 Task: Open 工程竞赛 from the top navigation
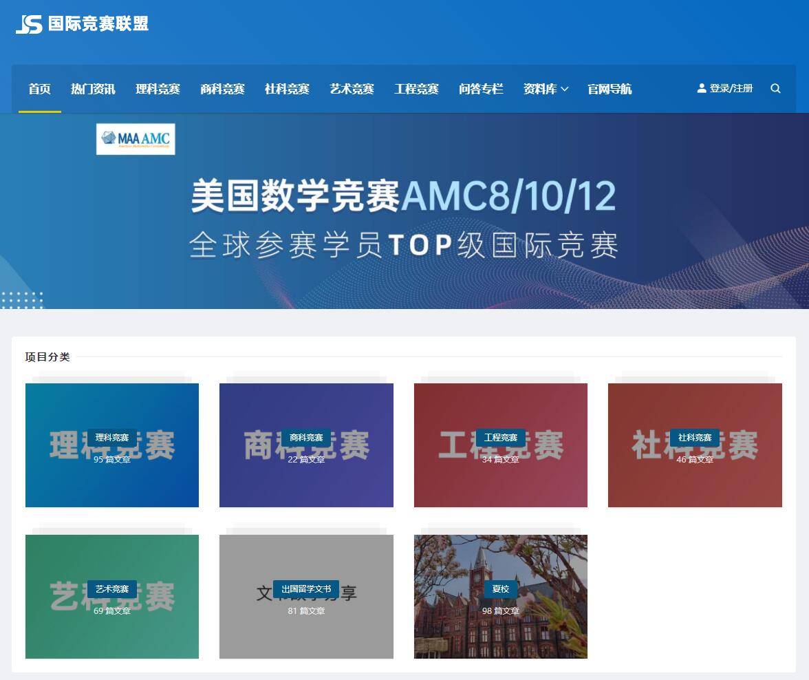point(416,89)
